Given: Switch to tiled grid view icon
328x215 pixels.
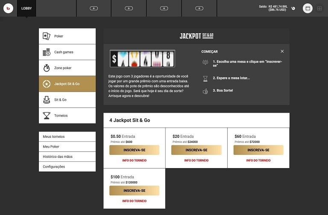Looking at the screenshot, I should click(319, 8).
